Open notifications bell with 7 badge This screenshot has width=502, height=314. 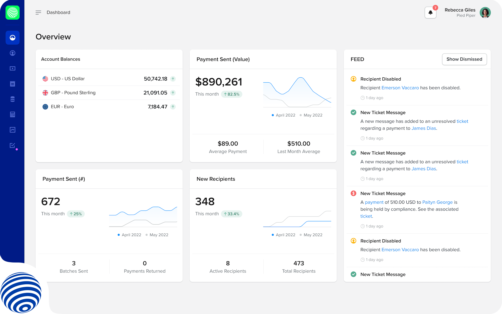coord(430,13)
